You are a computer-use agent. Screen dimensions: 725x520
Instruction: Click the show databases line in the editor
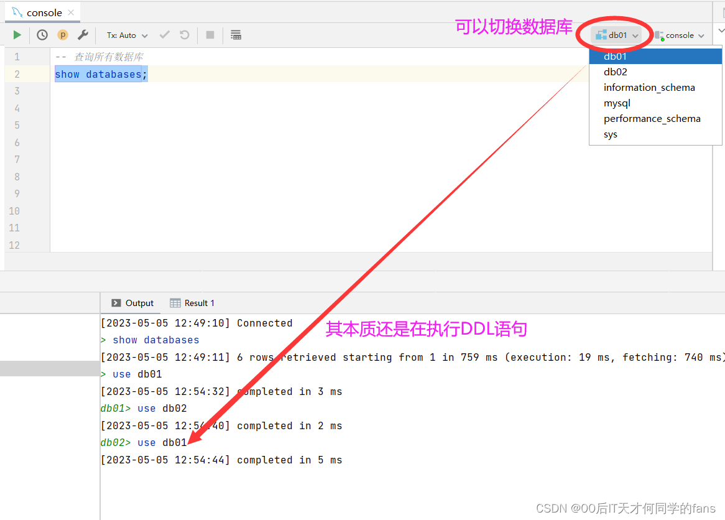click(101, 75)
